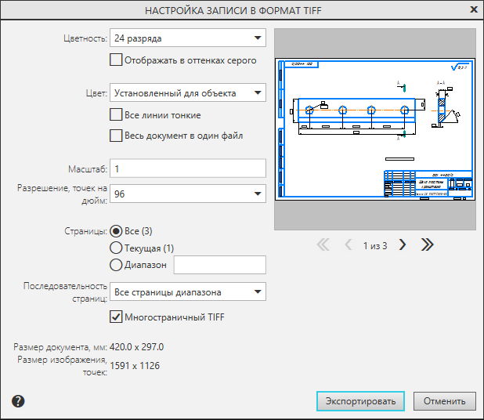The image size is (484, 420).
Task: Jump to the last preview page
Action: (427, 244)
